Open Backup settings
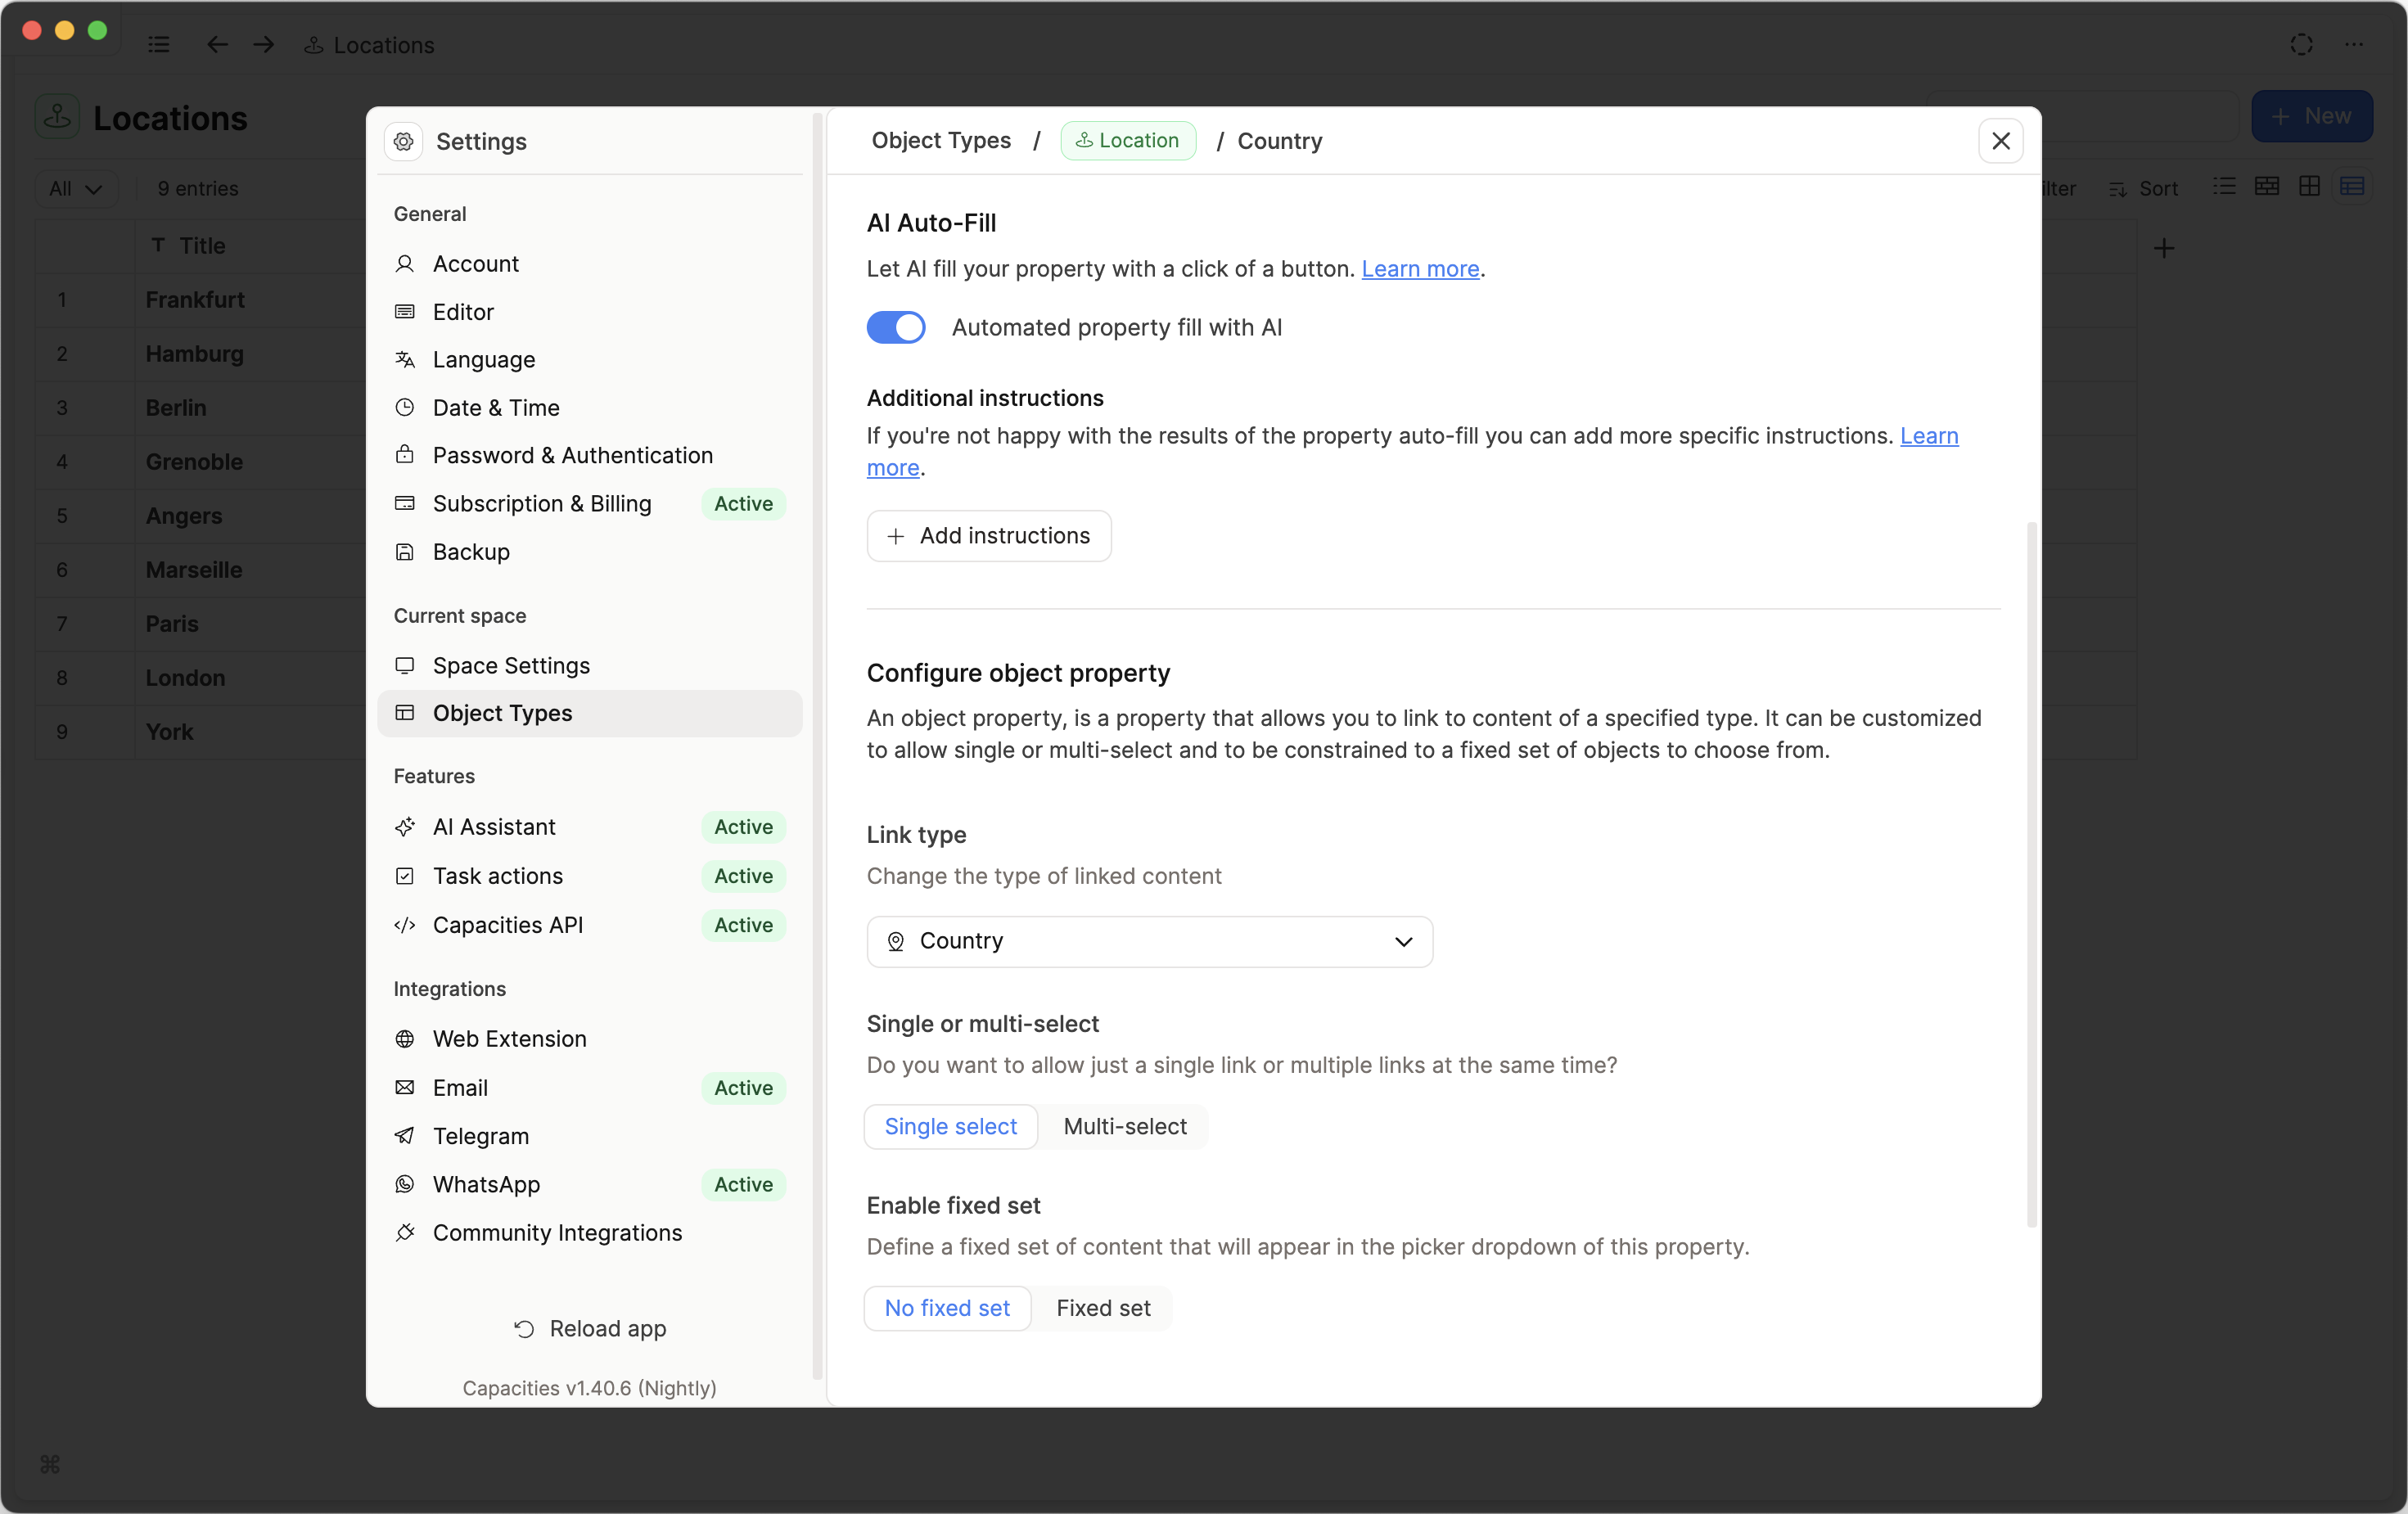Viewport: 2408px width, 1514px height. point(590,552)
